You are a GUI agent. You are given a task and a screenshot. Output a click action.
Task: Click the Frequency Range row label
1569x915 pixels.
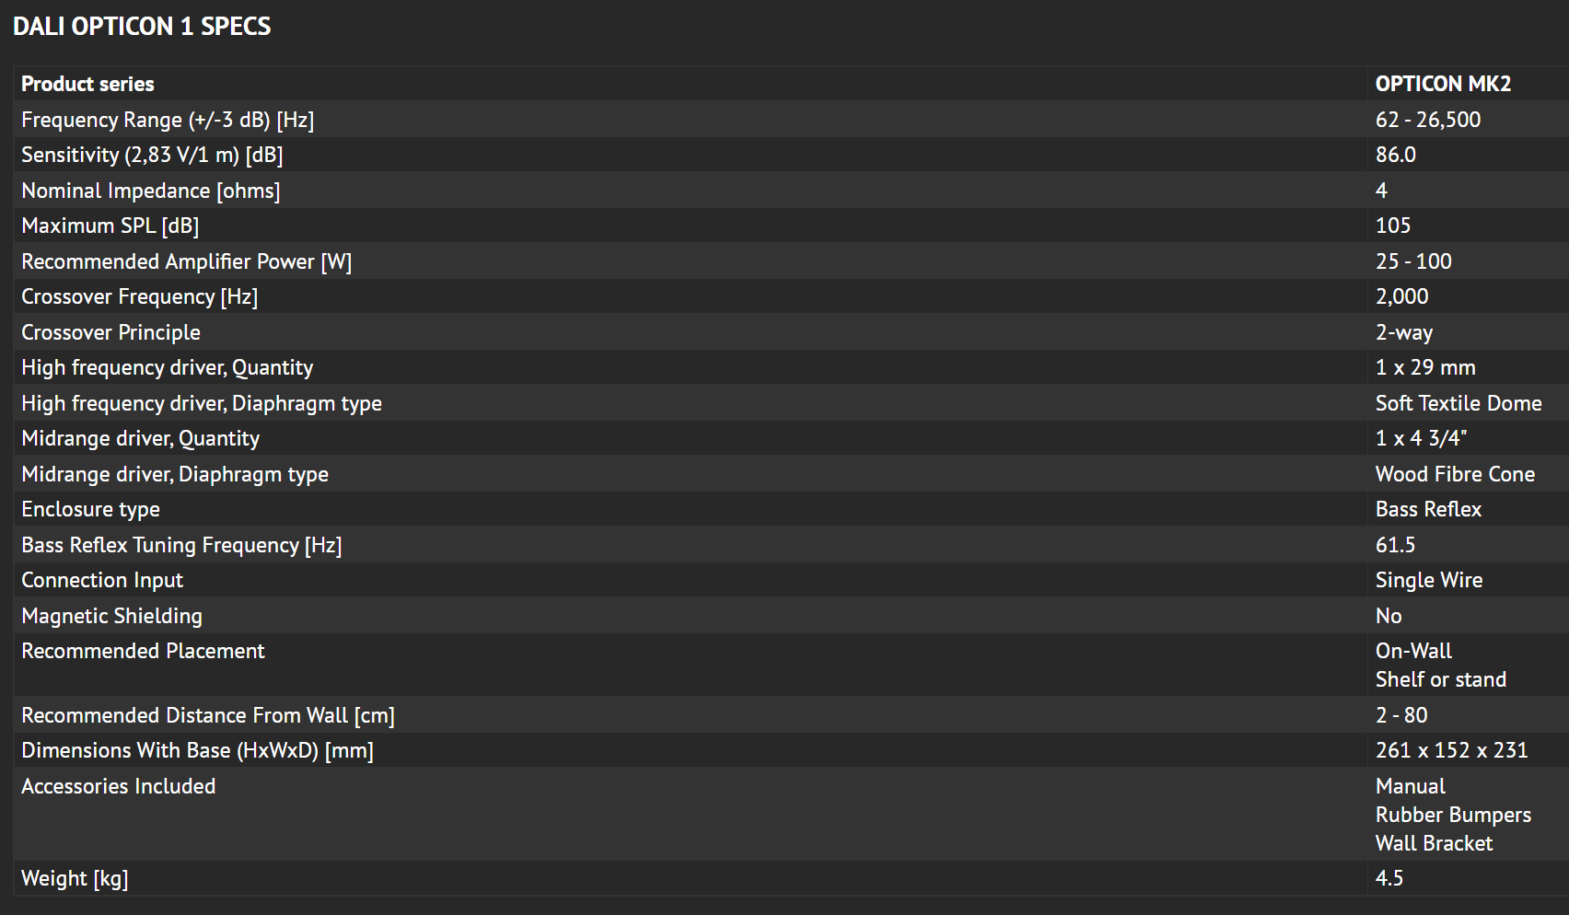tap(168, 120)
